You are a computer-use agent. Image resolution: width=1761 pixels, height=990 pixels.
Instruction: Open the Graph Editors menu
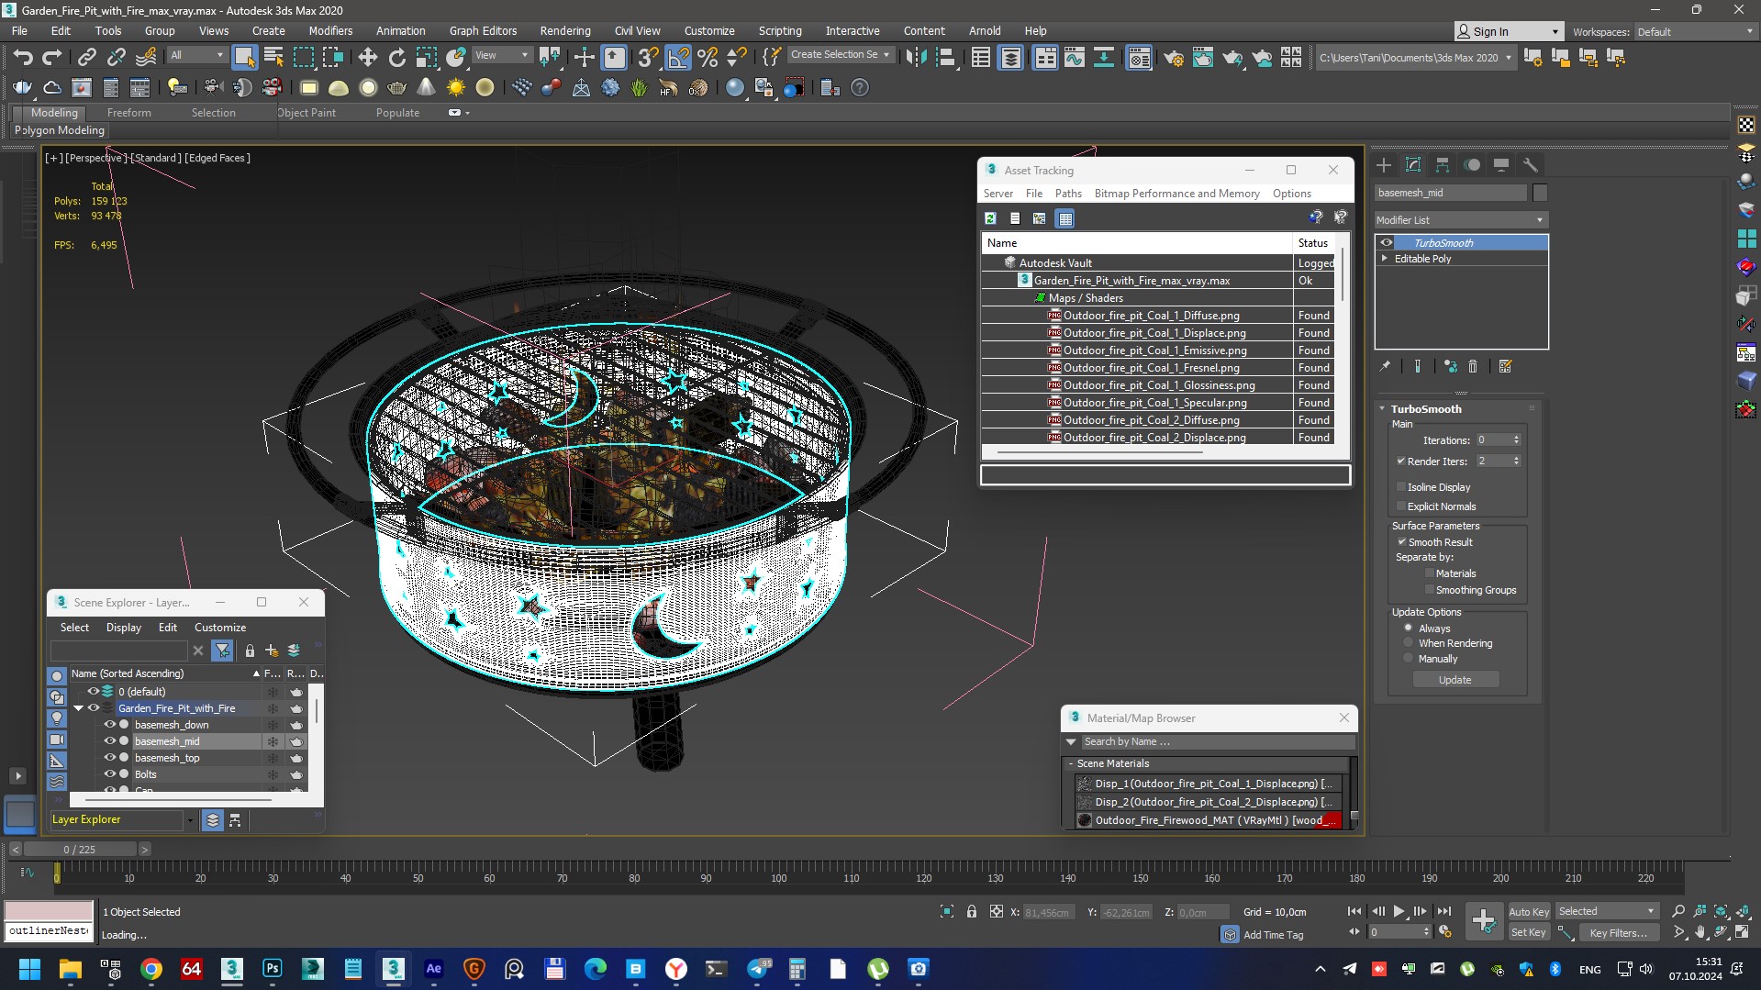483,30
